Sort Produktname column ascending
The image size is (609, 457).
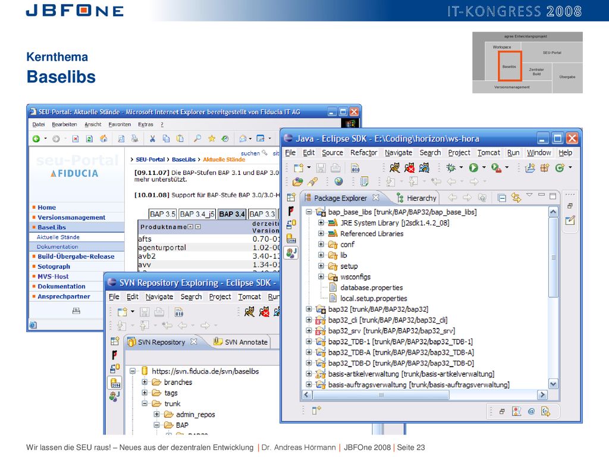(x=190, y=227)
